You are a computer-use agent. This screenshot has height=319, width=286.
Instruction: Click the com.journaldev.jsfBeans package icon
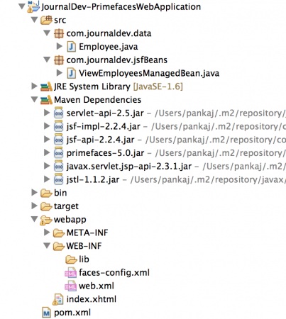(x=59, y=60)
